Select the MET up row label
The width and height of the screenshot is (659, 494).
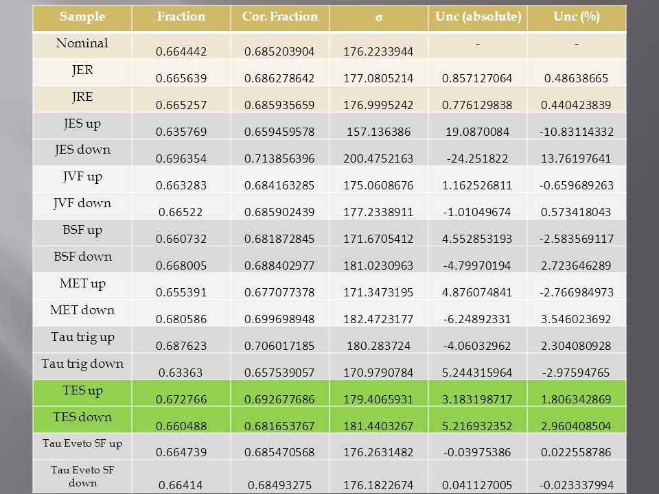pyautogui.click(x=82, y=283)
